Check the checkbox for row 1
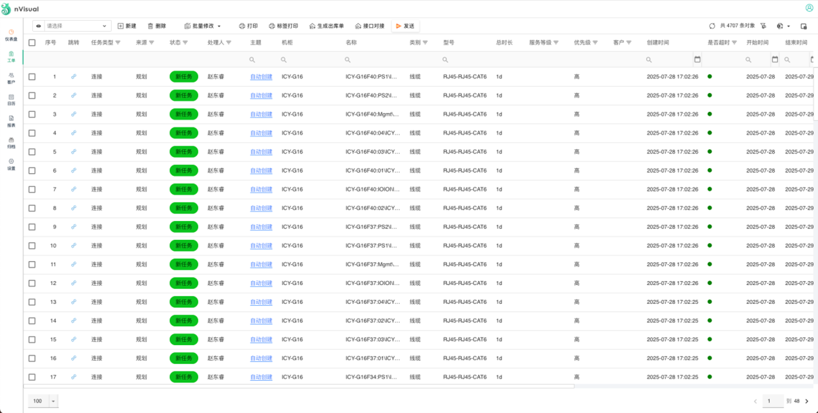The height and width of the screenshot is (413, 818). coord(32,76)
